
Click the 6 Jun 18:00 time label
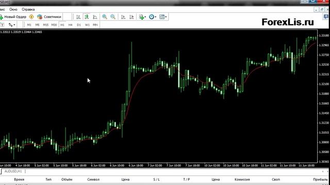(x=136, y=165)
